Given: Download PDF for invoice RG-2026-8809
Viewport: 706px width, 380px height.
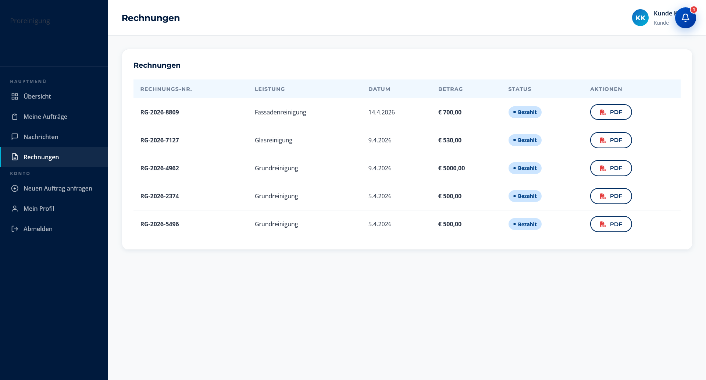Looking at the screenshot, I should click(x=611, y=112).
